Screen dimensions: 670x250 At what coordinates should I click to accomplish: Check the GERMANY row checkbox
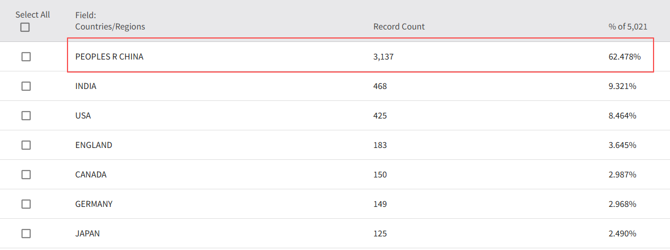coord(26,204)
